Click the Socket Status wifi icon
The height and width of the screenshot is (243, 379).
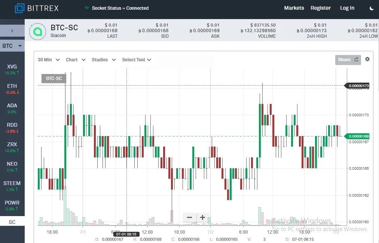tap(86, 8)
